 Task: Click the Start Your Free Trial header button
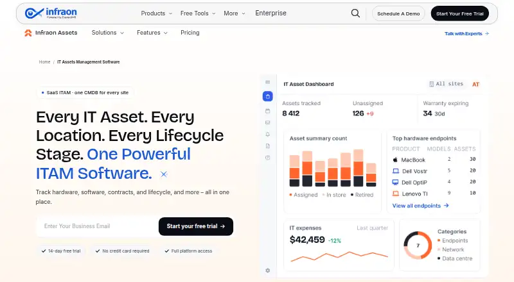[459, 13]
